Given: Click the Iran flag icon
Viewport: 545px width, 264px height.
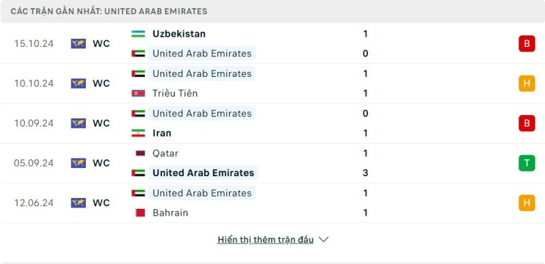Looking at the screenshot, I should 138,133.
